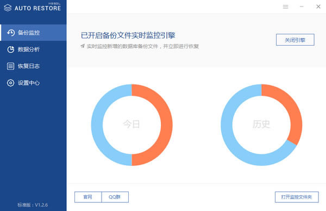Open the hamburger menu in title bar
Screen dimensions: 326x211
[285, 7]
